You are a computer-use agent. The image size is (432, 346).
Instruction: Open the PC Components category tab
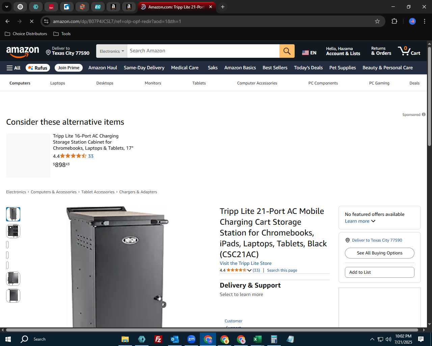coord(323,83)
